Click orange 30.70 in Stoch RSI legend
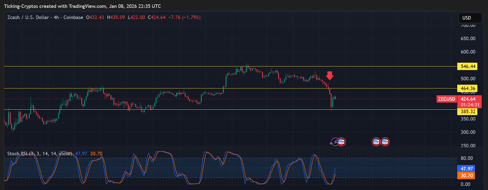This screenshot has height=190, width=488. point(96,154)
